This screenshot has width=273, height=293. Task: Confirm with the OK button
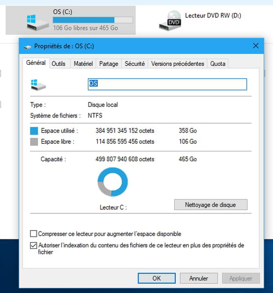[x=157, y=278]
